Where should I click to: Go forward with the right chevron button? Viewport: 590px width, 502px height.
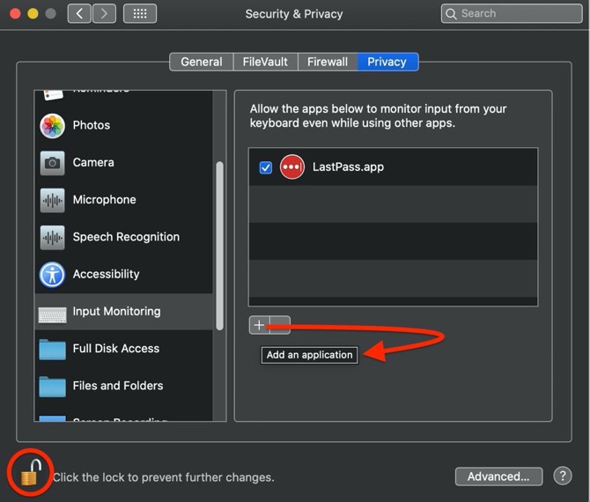[104, 14]
